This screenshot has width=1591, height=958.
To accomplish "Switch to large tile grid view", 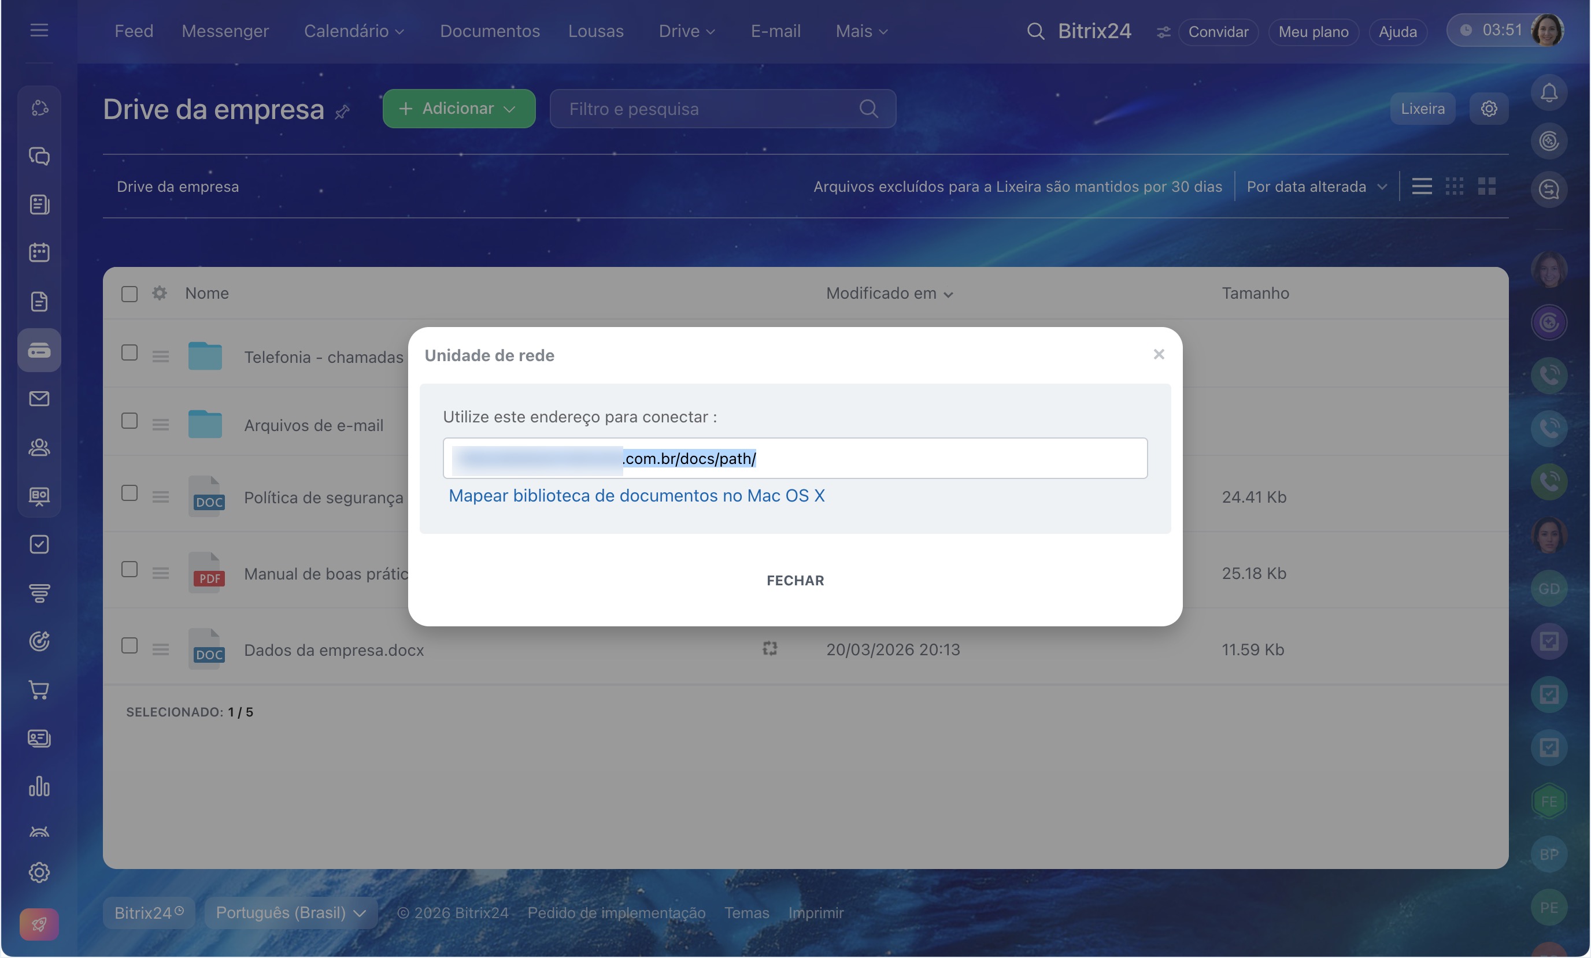I will [1486, 187].
